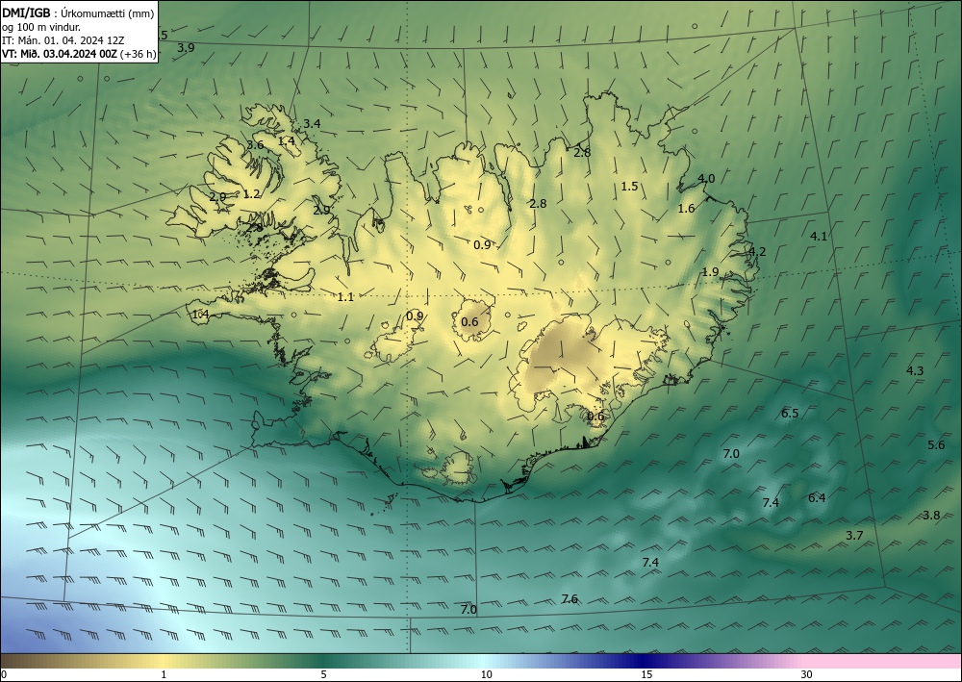This screenshot has width=962, height=682.
Task: Click the "og 100 m vindur." line
Action: tap(41, 26)
